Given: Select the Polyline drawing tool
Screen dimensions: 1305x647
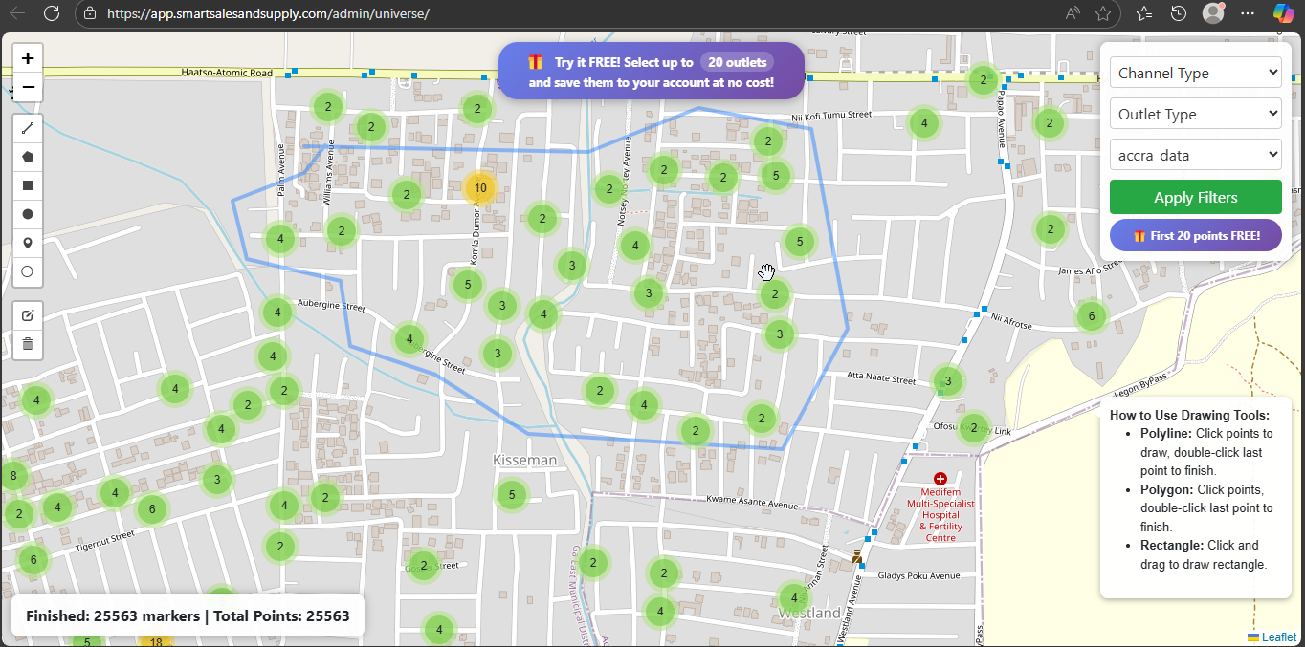Looking at the screenshot, I should pyautogui.click(x=28, y=127).
